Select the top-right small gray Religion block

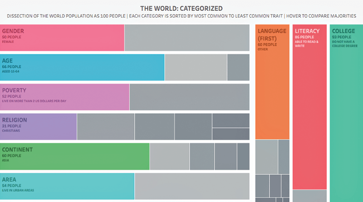[x=231, y=120]
